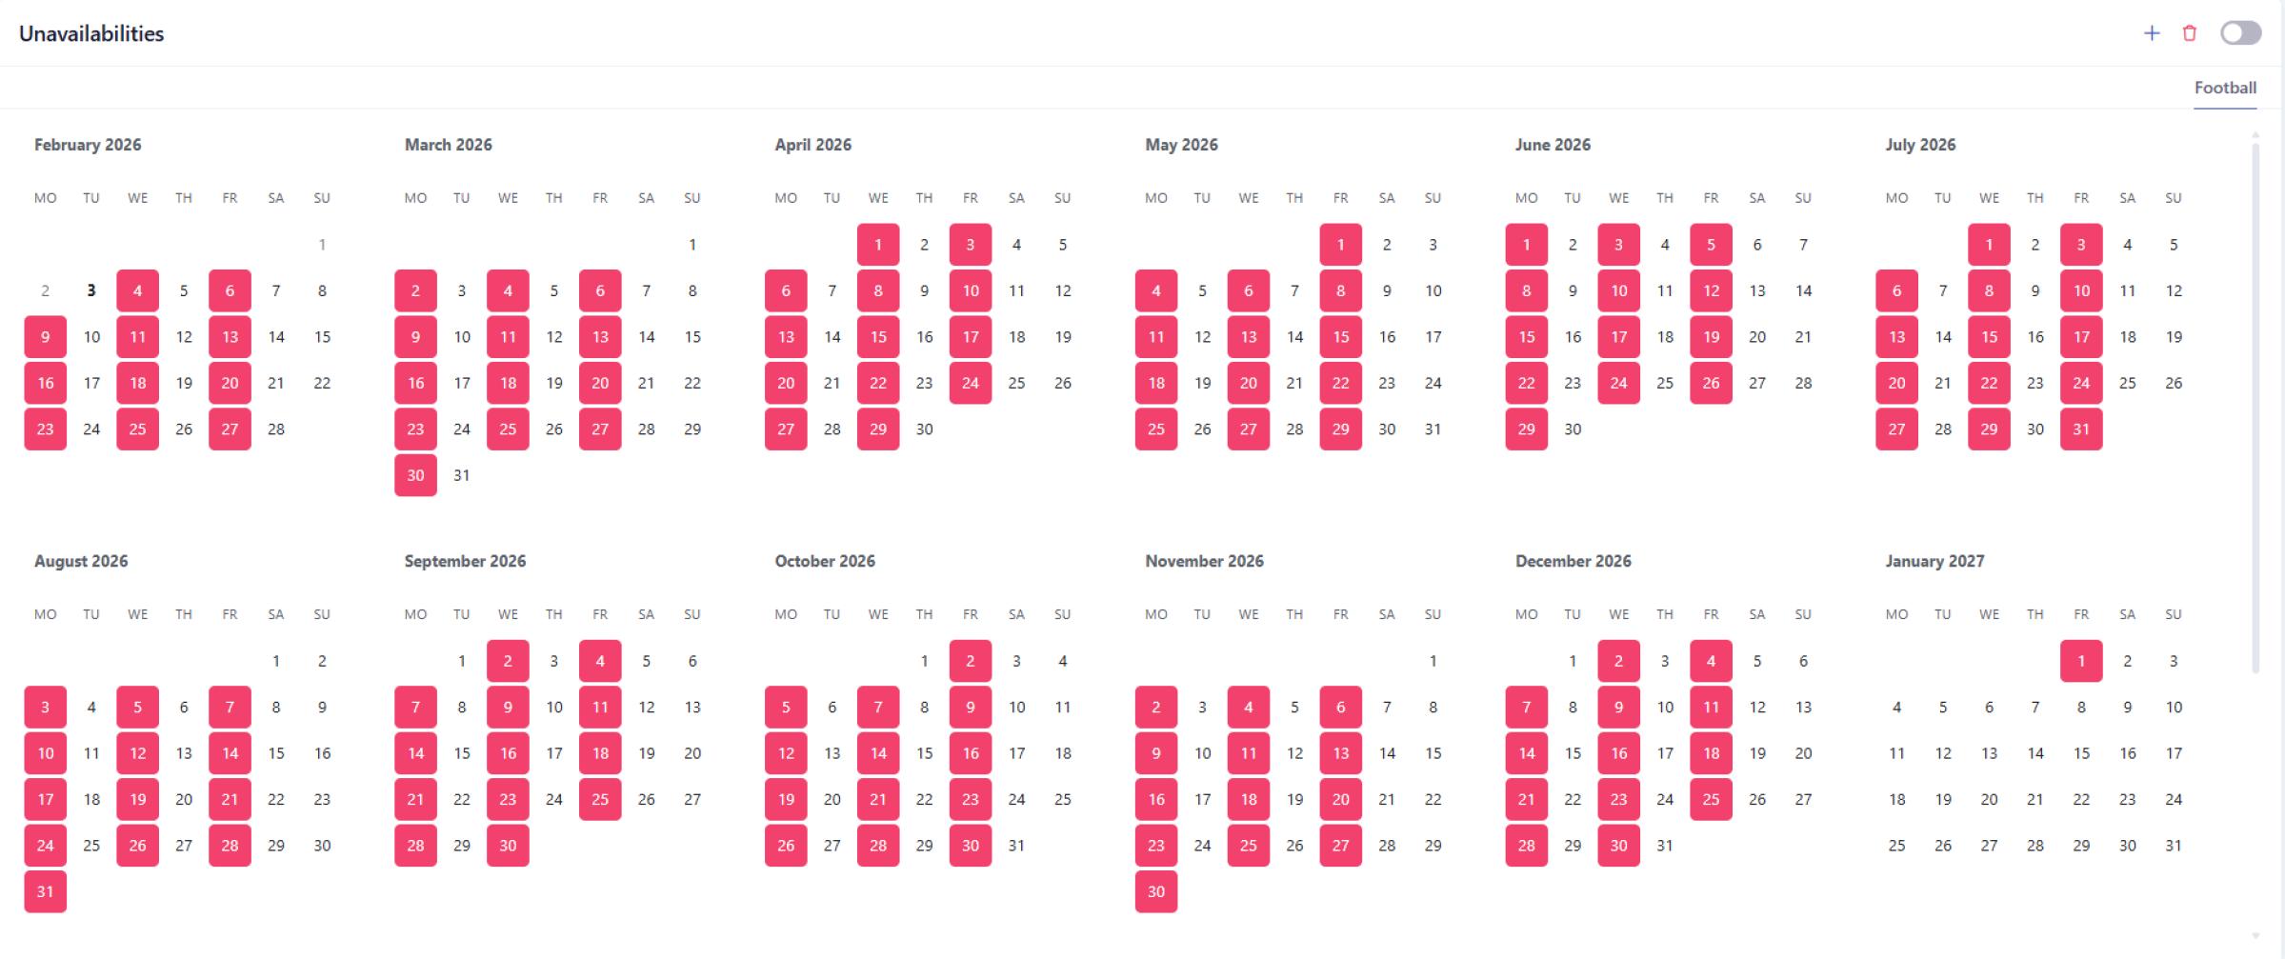The image size is (2285, 959).
Task: Click December 25, 2026 unavailable day
Action: tap(1711, 799)
